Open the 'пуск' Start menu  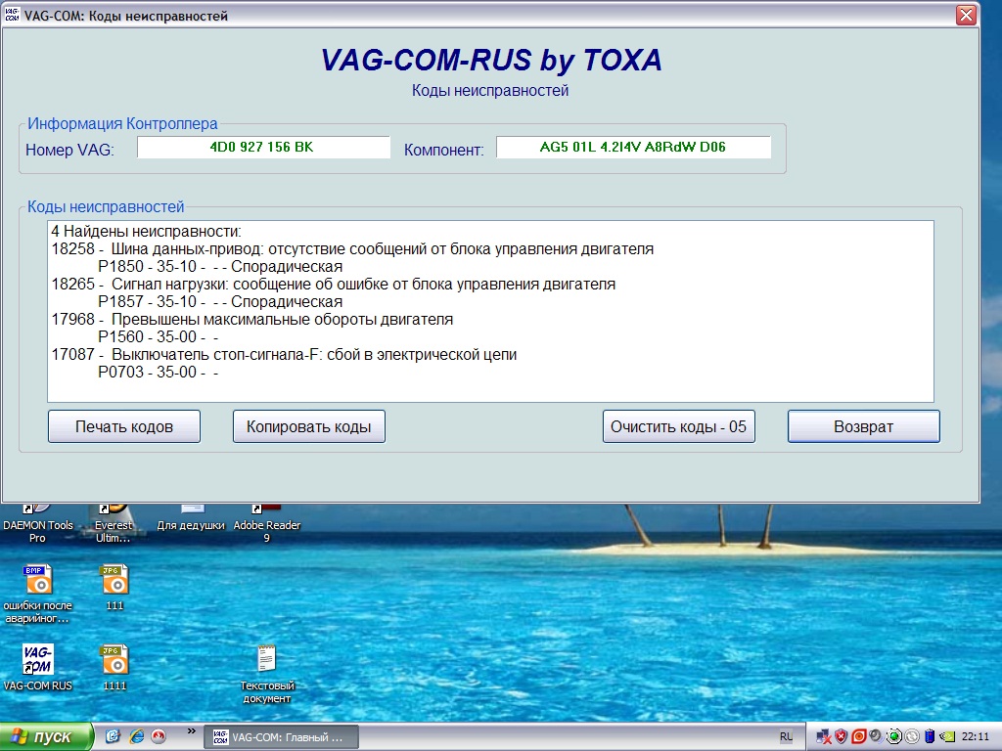tap(47, 736)
